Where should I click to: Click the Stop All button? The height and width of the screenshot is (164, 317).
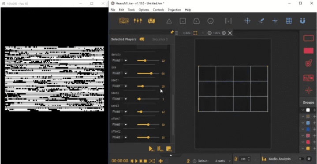tap(169, 149)
